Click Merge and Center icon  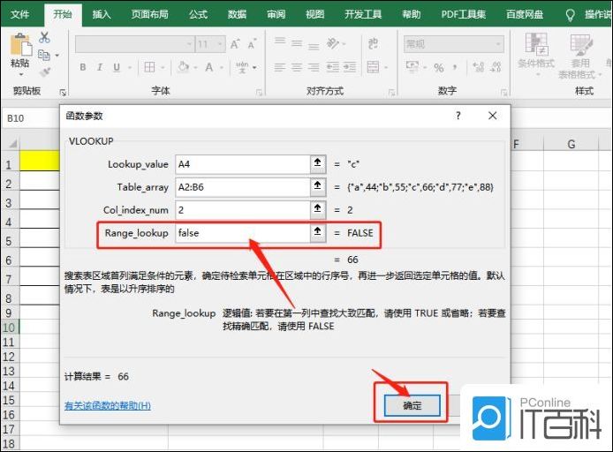point(373,67)
